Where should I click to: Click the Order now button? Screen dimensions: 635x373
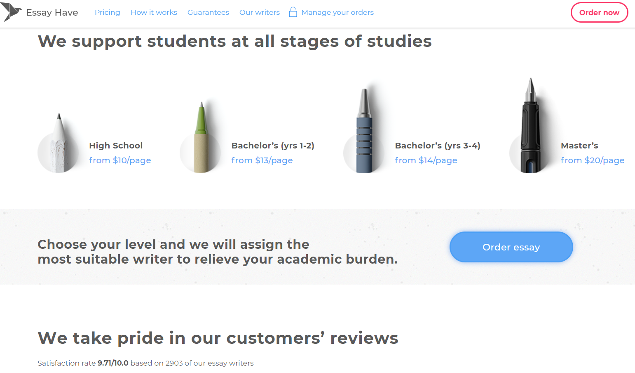599,12
